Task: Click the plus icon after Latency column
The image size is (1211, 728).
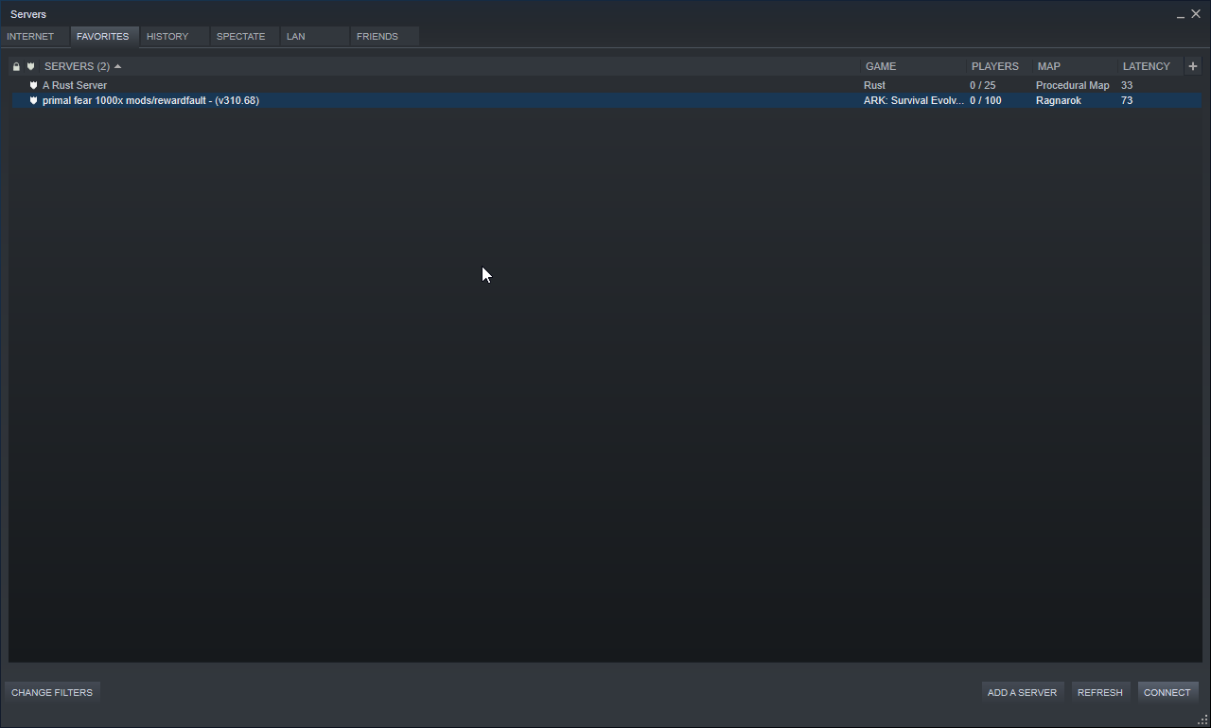Action: coord(1192,66)
